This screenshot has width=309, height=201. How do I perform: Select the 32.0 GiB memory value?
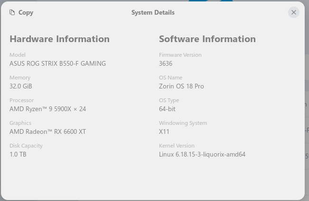21,86
